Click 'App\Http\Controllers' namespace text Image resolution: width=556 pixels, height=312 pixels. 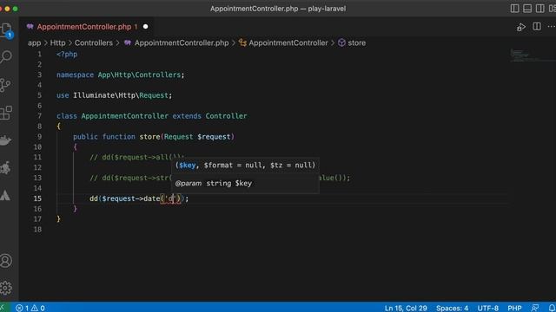tap(139, 75)
